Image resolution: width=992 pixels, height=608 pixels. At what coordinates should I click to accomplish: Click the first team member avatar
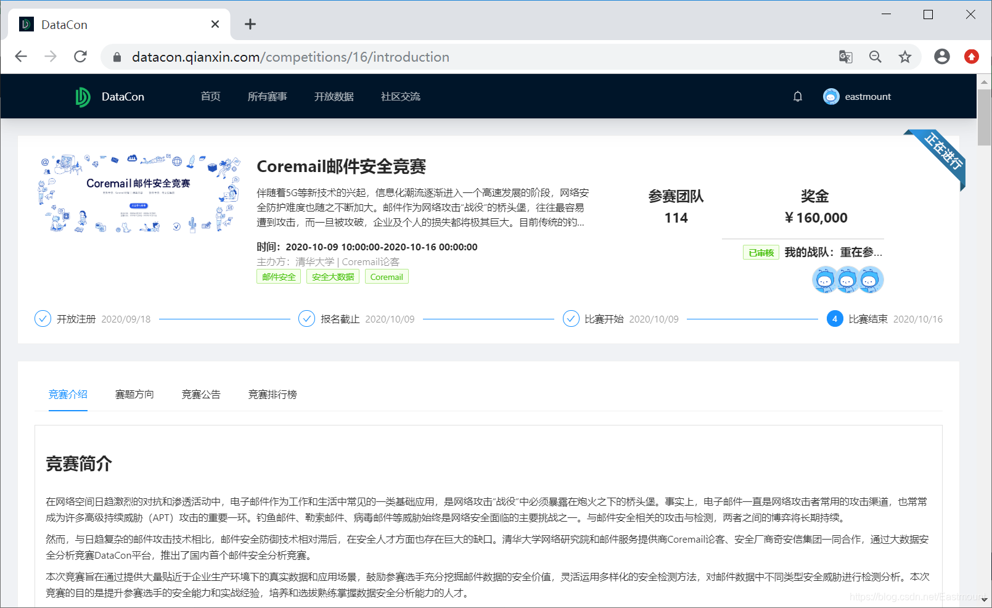825,280
